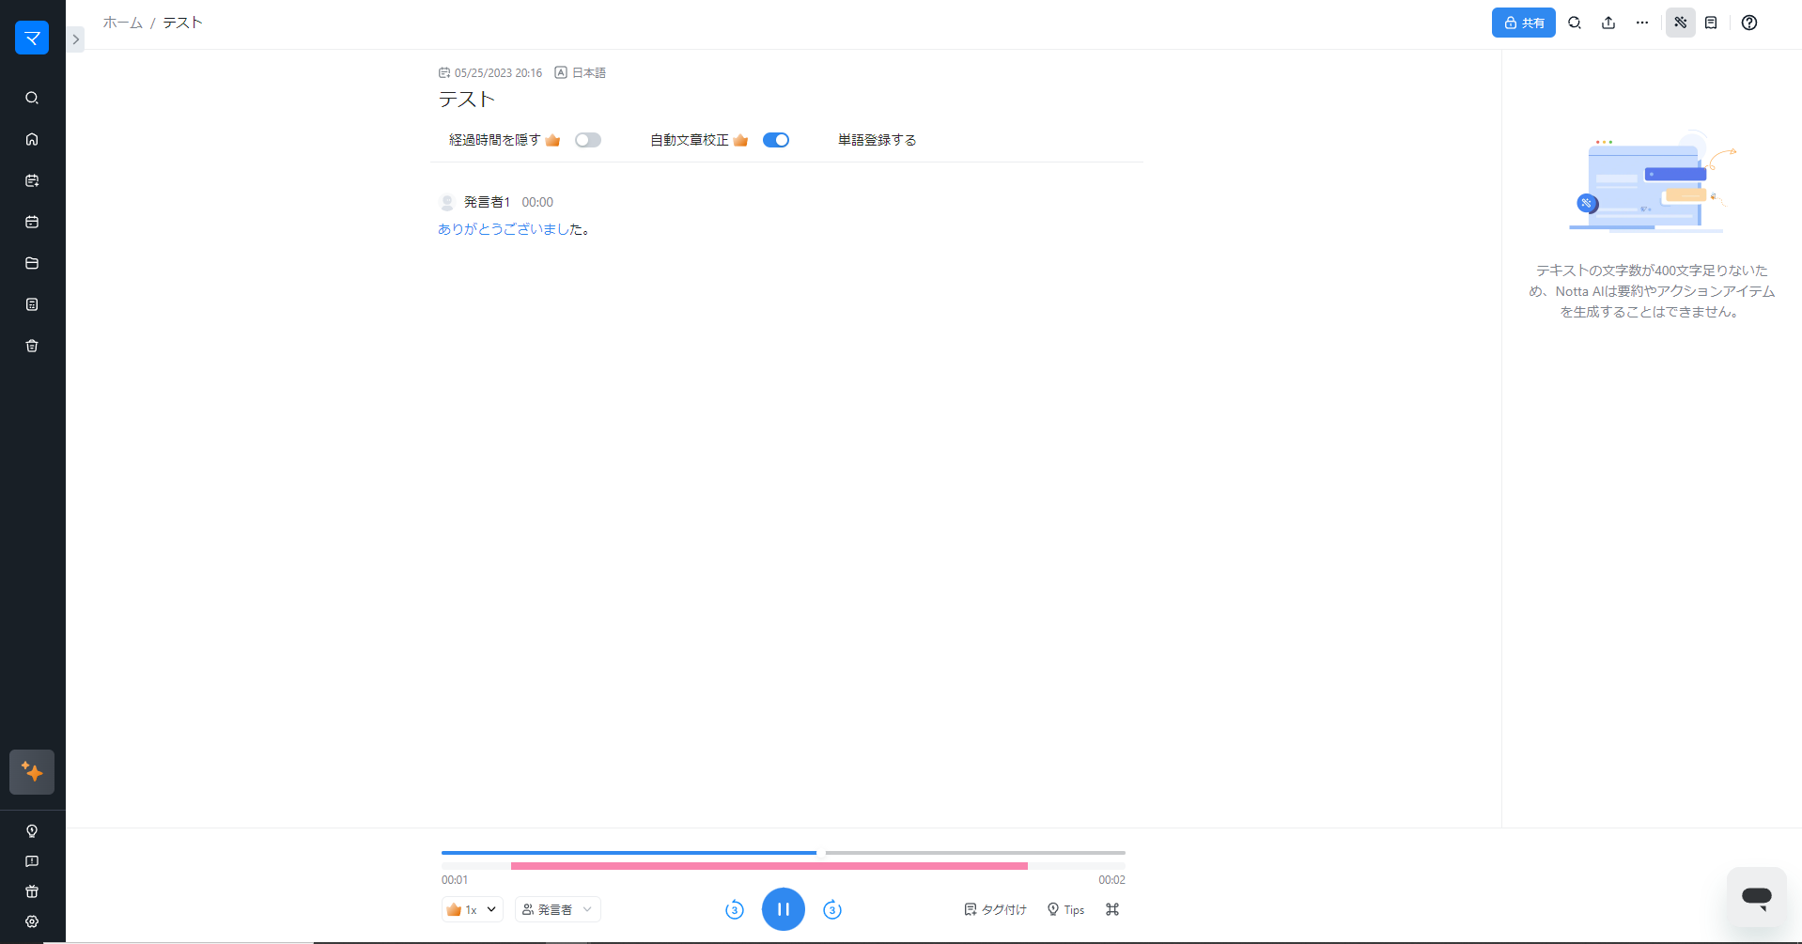Viewport: 1802px width, 944px height.
Task: Open the gift rewards sidebar icon
Action: [32, 891]
